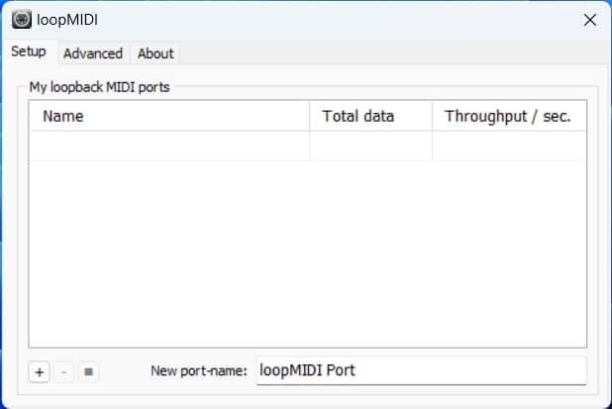612x409 pixels.
Task: Click the "My loopback MIDI ports" group label
Action: [x=99, y=87]
